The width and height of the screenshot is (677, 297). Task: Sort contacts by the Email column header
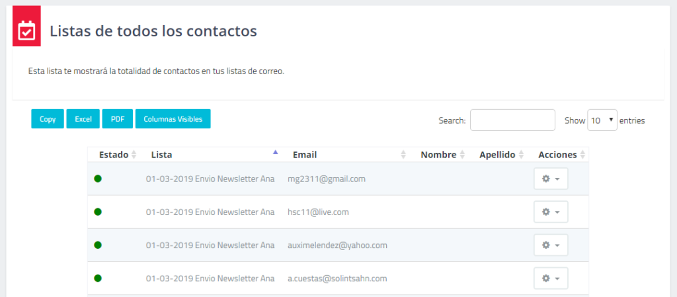(305, 155)
